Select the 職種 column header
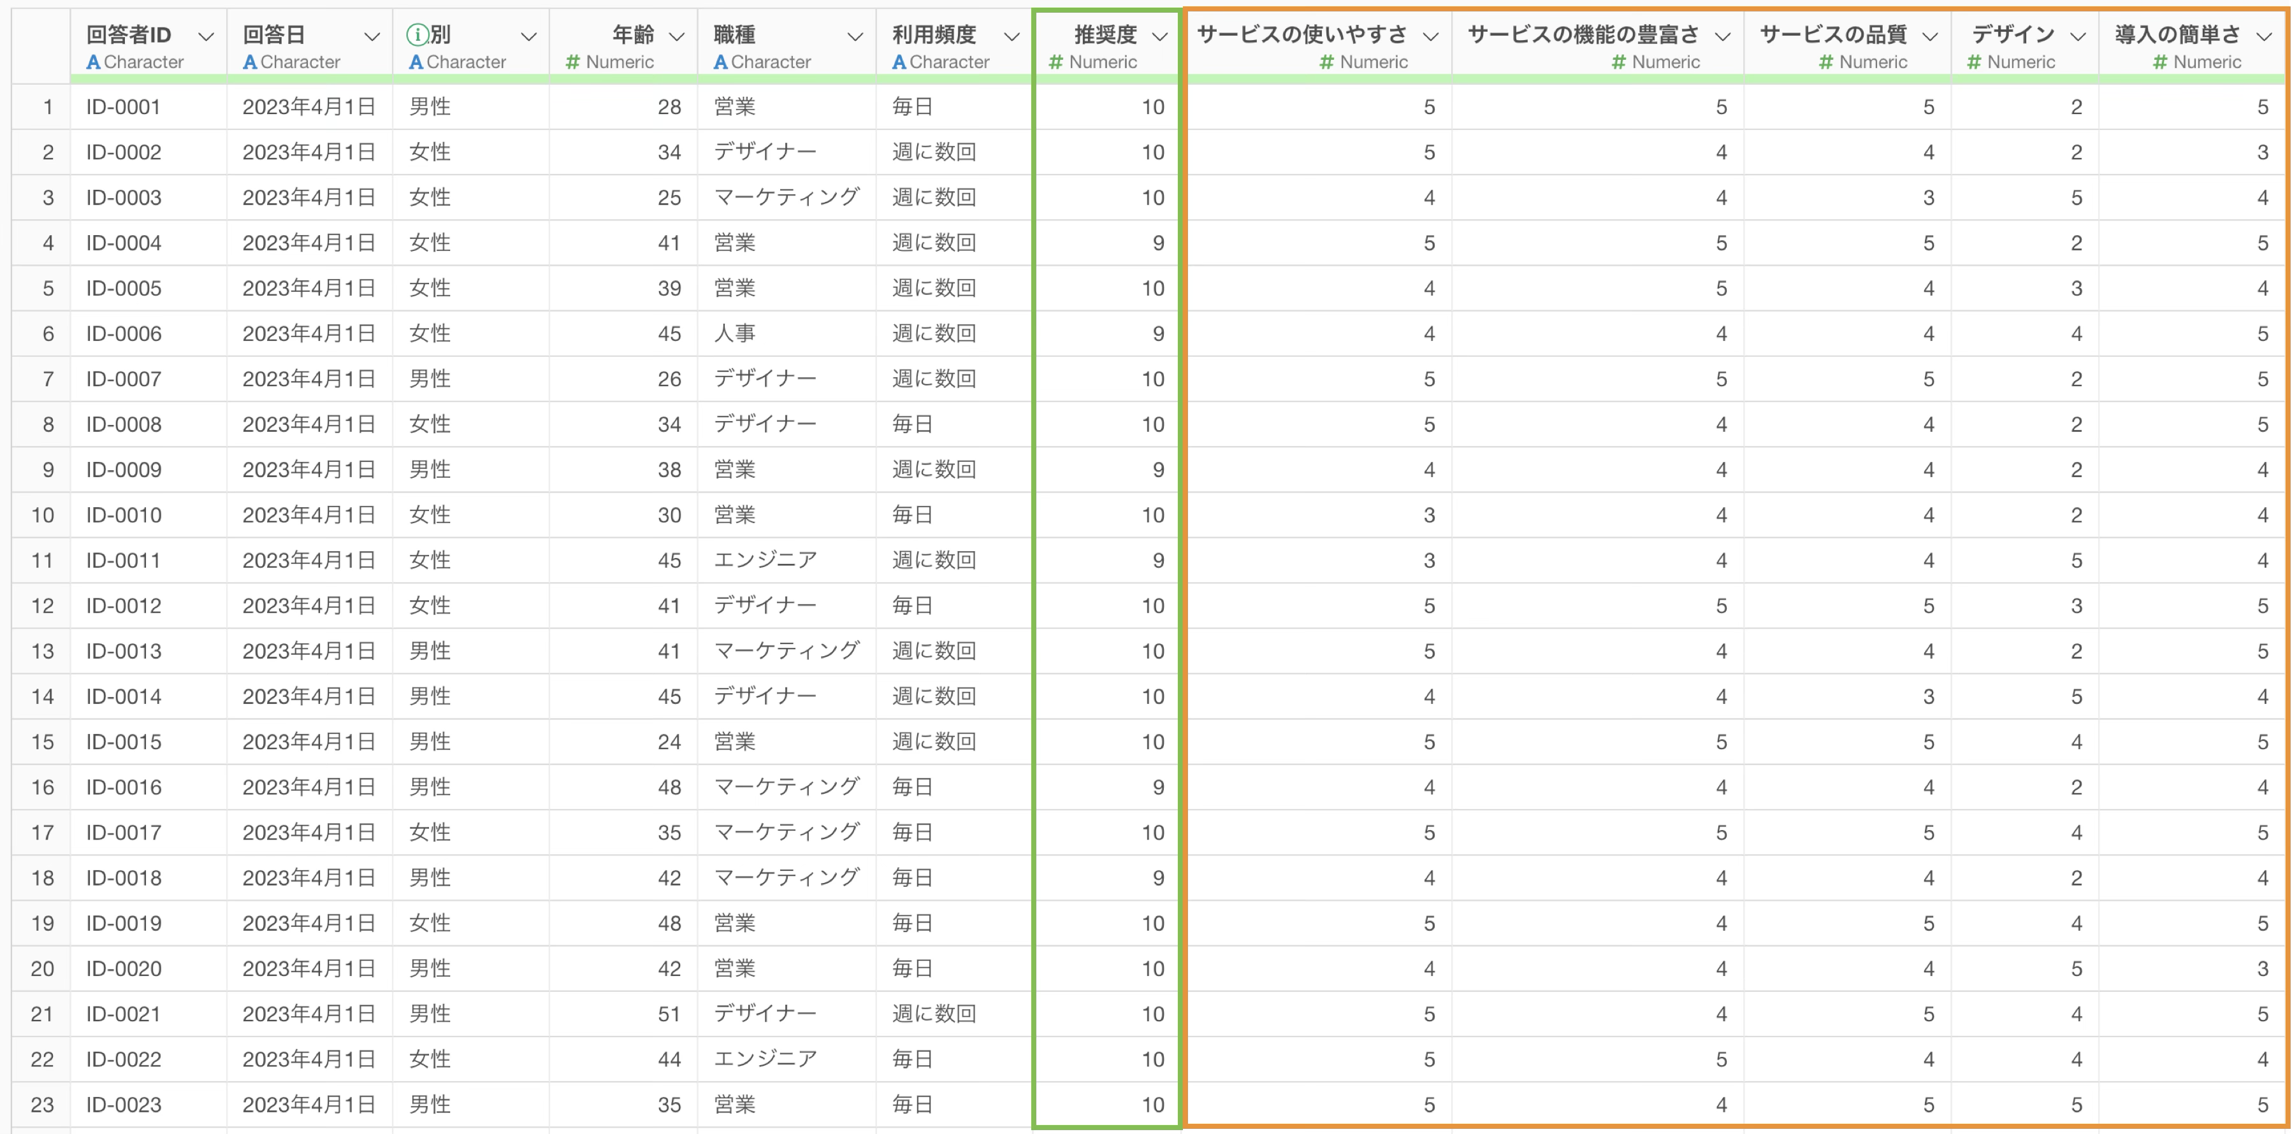 pos(735,34)
